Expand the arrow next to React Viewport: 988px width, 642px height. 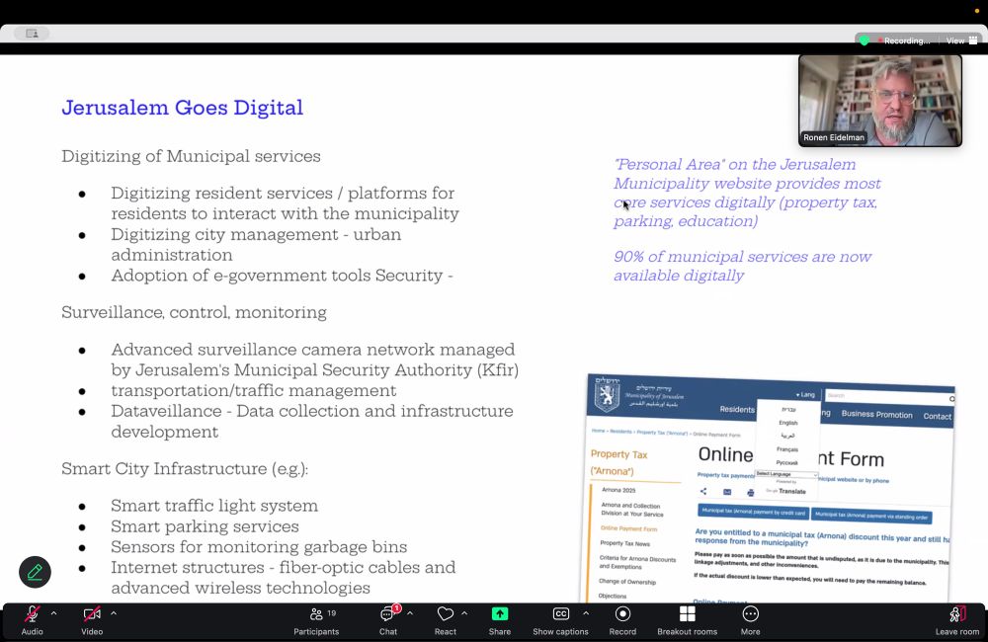464,613
